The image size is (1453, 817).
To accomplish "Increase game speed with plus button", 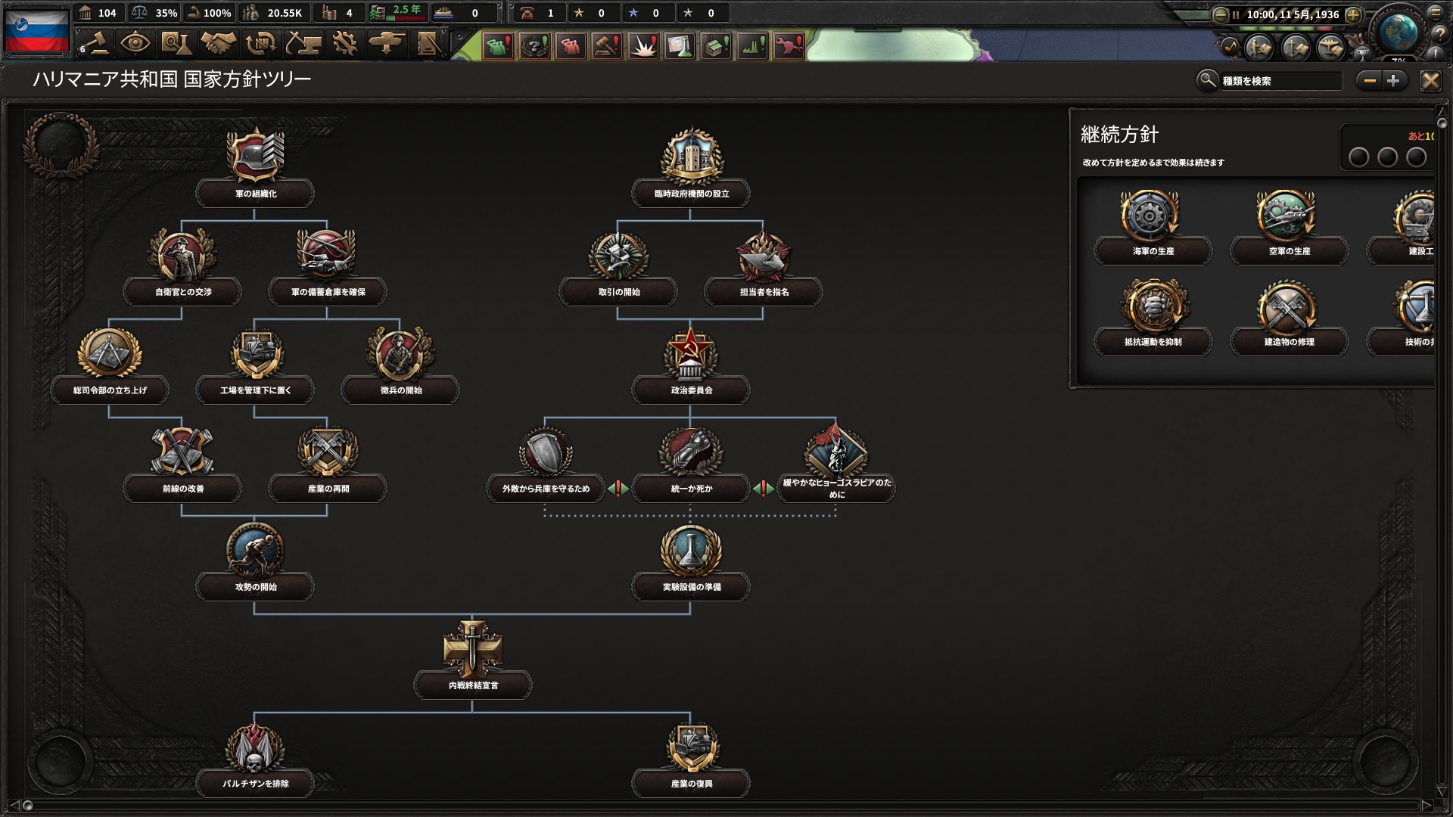I will coord(1354,14).
